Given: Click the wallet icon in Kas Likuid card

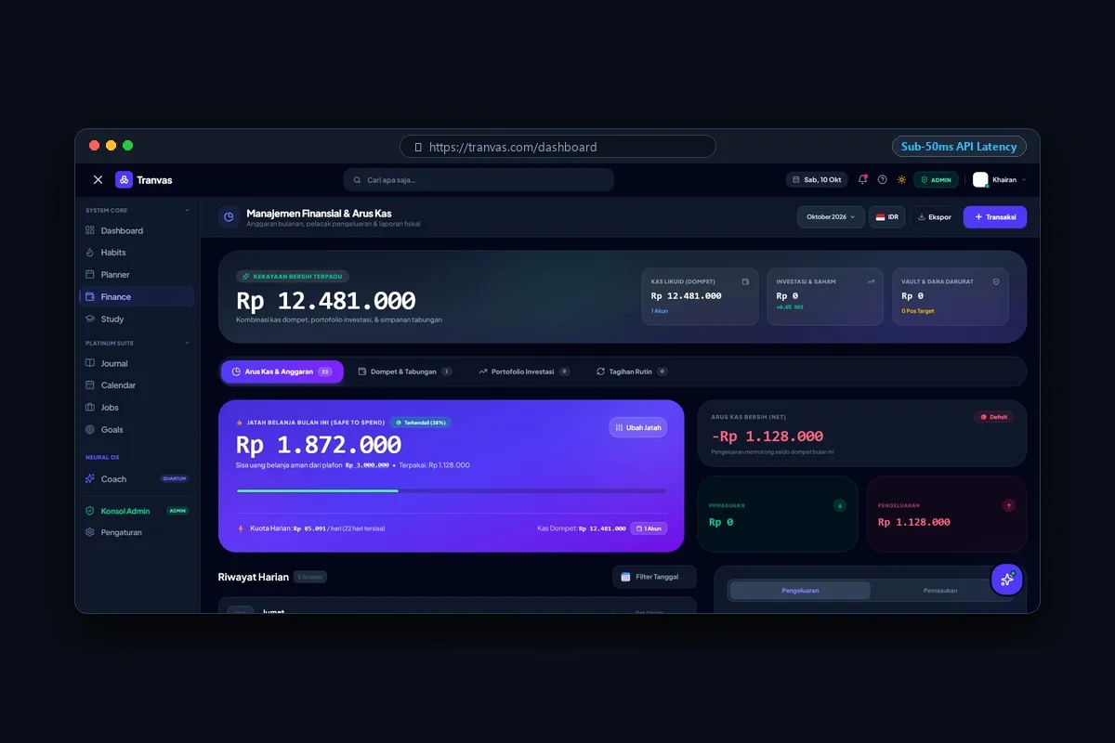Looking at the screenshot, I should coord(745,281).
